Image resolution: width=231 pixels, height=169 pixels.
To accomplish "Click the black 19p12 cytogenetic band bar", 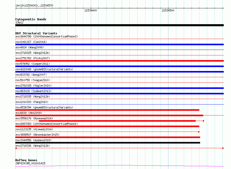I will [x=119, y=25].
